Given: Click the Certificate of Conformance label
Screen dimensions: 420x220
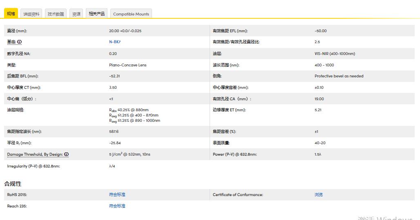Looking at the screenshot, I should click(x=238, y=195).
